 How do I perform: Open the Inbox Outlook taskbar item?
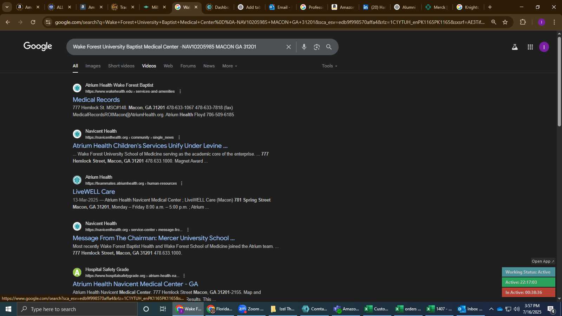click(471, 309)
